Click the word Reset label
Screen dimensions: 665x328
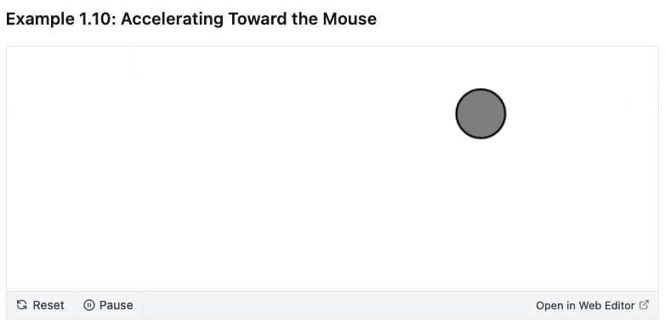[x=48, y=305]
